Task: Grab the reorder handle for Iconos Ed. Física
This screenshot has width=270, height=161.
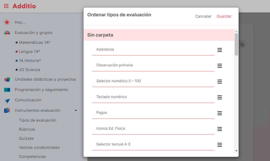Action: click(x=219, y=129)
